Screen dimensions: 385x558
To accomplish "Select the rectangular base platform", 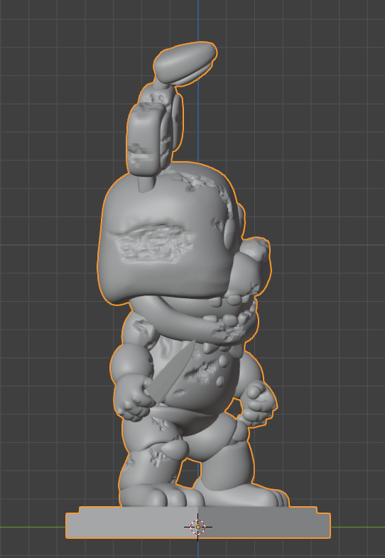I will 198,522.
